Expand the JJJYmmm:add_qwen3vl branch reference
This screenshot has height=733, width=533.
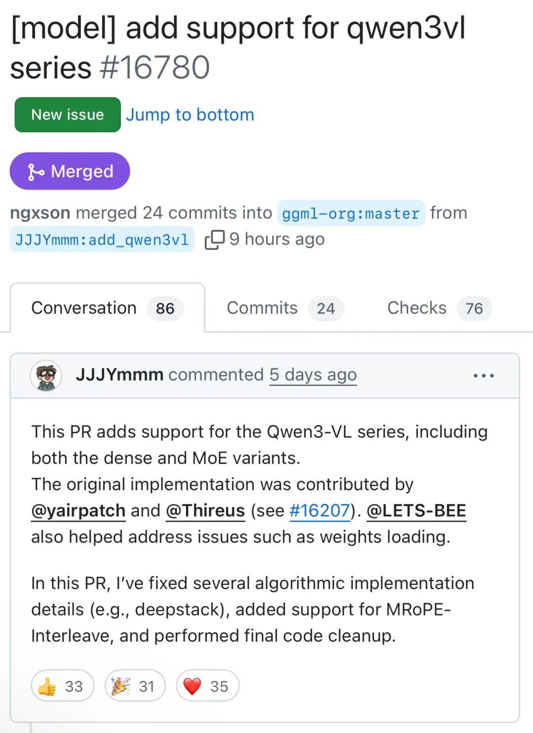[101, 240]
